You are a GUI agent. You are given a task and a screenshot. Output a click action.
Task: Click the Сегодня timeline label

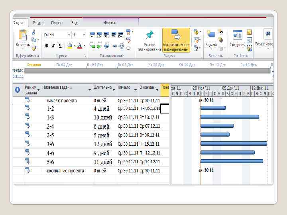(34, 64)
